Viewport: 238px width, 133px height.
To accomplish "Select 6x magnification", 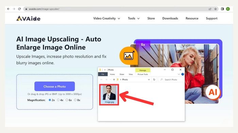I will pos(67,100).
